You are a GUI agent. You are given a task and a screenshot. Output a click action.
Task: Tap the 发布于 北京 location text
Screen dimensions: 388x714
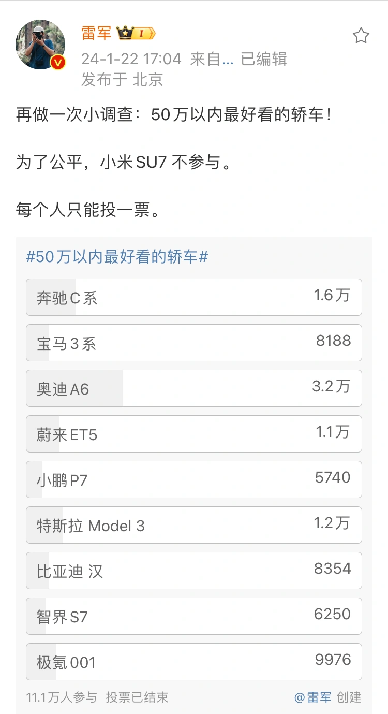(122, 79)
